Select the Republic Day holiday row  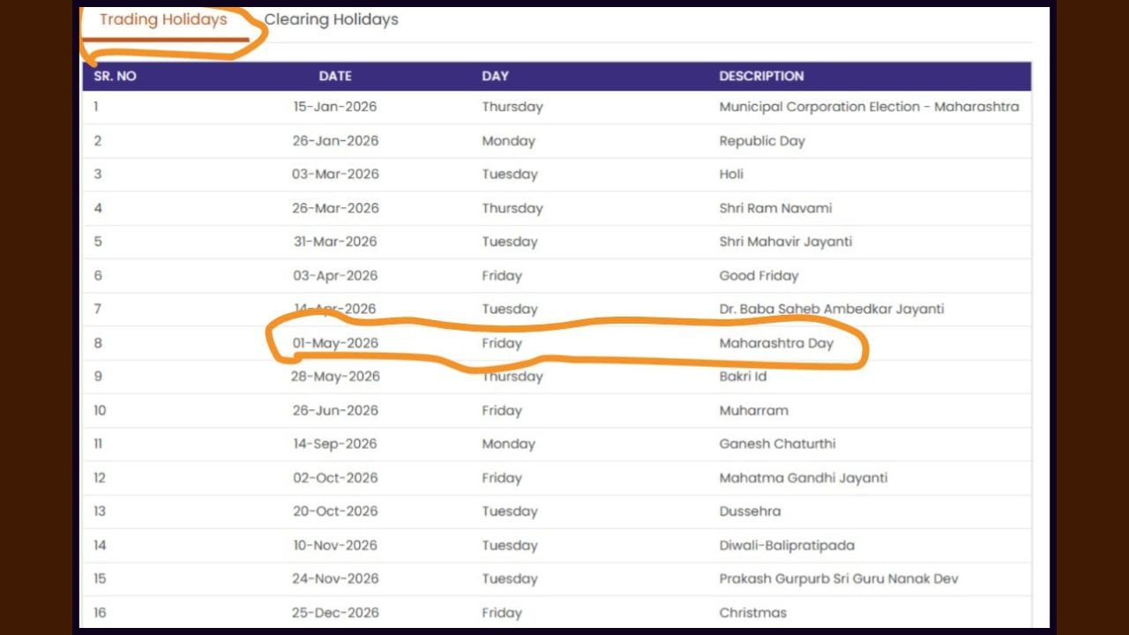(762, 141)
